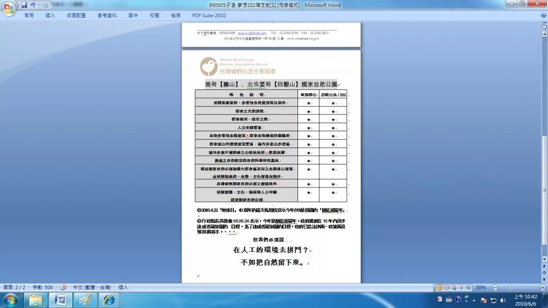Open Word Help question mark icon

pyautogui.click(x=544, y=16)
